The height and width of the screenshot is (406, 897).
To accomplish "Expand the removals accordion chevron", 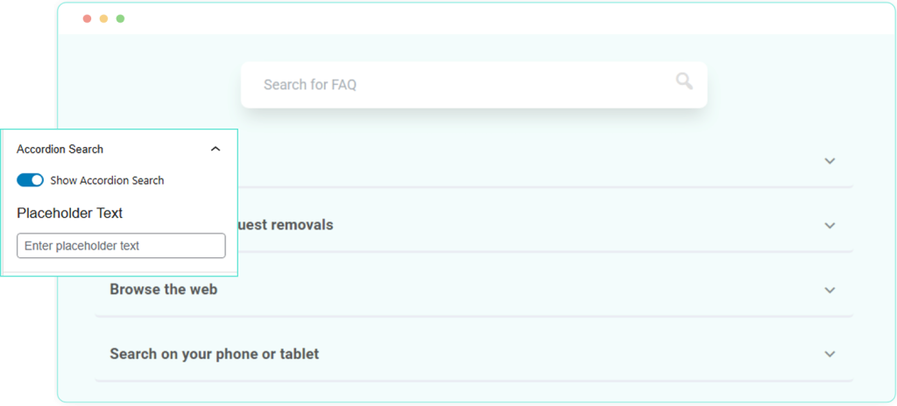I will tap(830, 226).
